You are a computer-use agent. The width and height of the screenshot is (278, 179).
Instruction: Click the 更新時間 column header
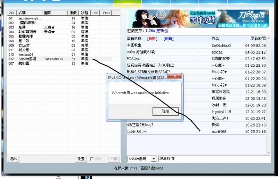258,39
